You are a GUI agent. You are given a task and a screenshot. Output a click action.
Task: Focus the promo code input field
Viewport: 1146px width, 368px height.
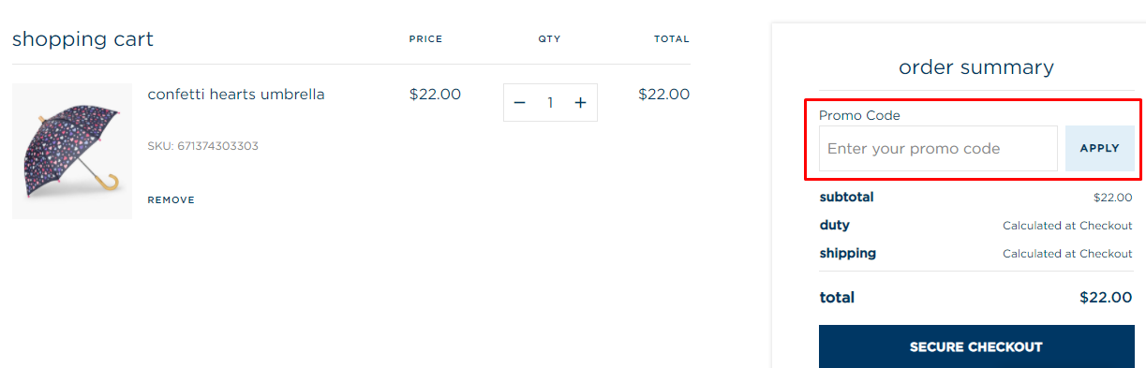point(938,148)
